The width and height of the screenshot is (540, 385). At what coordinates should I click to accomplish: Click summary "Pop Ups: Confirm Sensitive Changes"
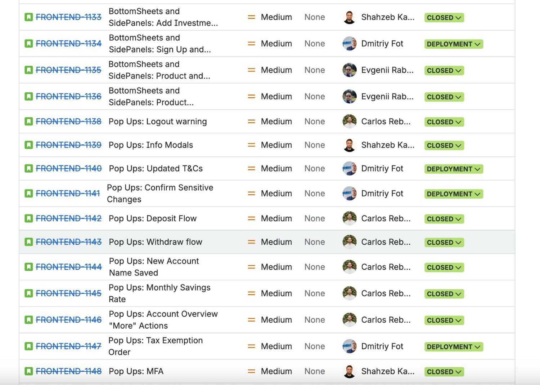pos(160,194)
